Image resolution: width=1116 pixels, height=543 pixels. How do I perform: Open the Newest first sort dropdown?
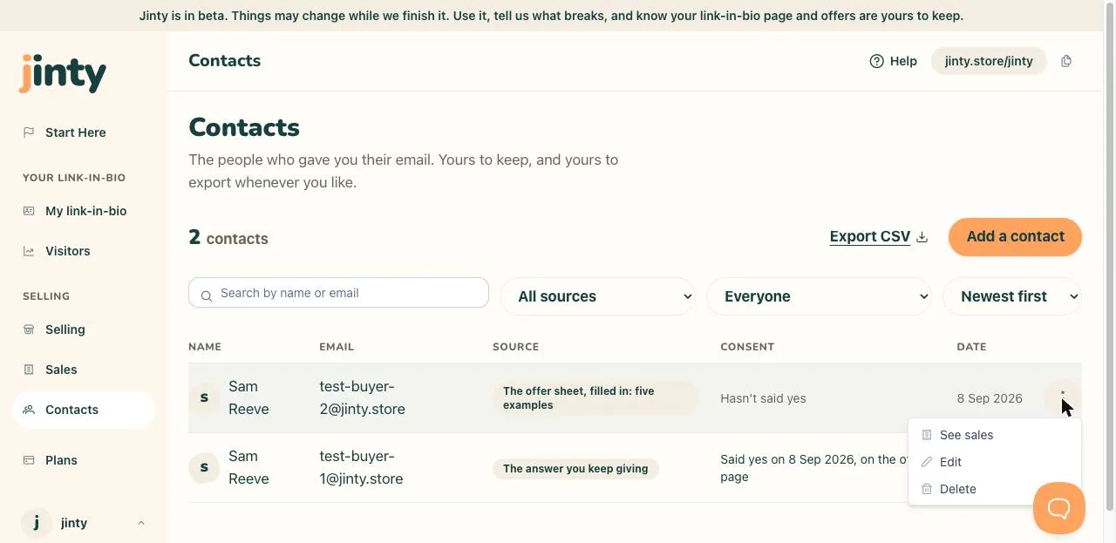[x=1012, y=296]
